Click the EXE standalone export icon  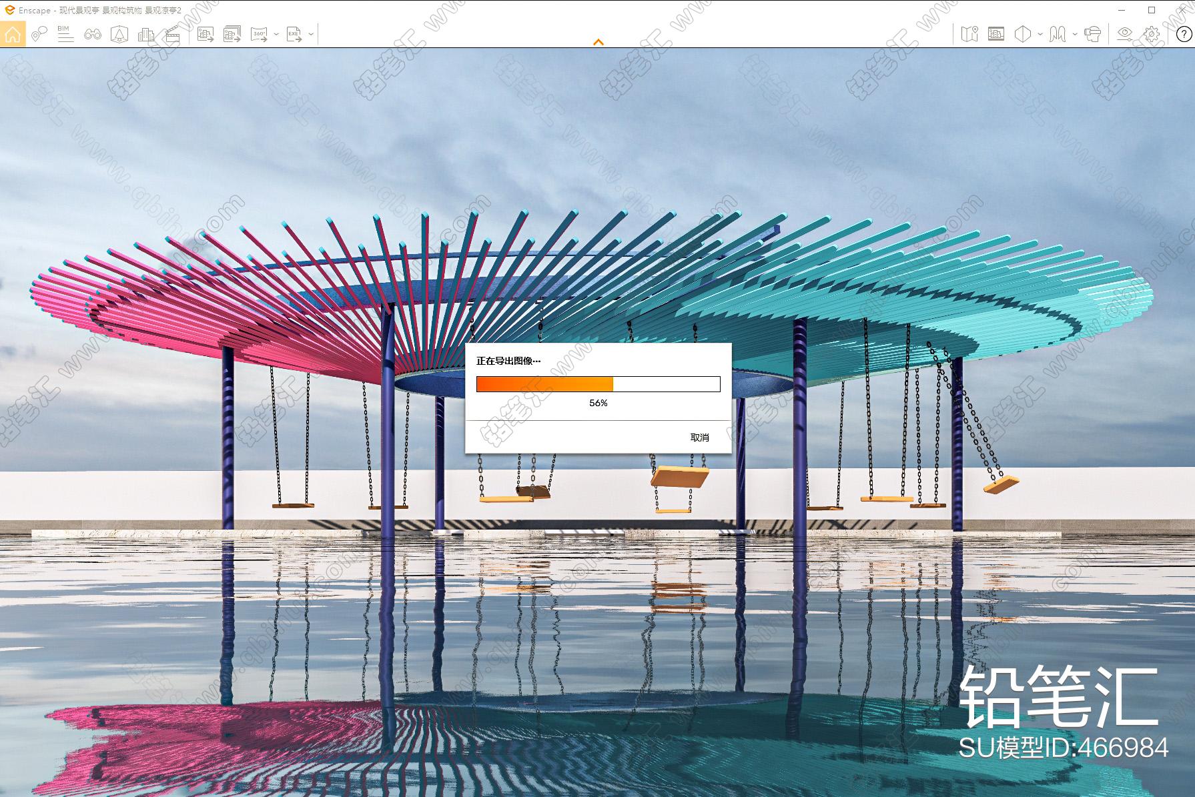click(294, 34)
